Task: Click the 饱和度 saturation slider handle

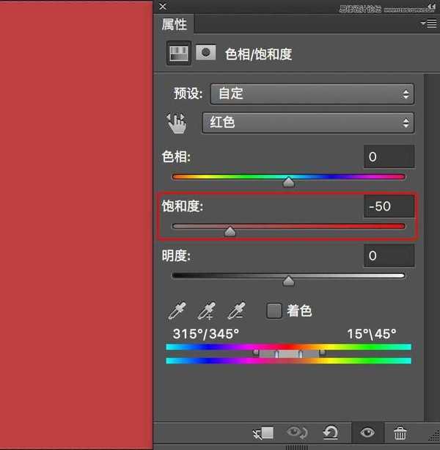Action: [x=230, y=231]
